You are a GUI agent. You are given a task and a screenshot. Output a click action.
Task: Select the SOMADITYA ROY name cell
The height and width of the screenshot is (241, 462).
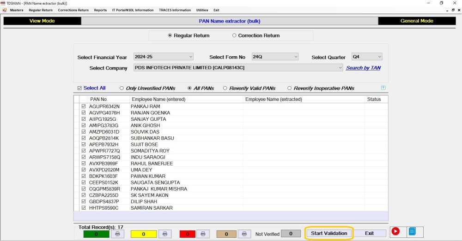[186, 151]
